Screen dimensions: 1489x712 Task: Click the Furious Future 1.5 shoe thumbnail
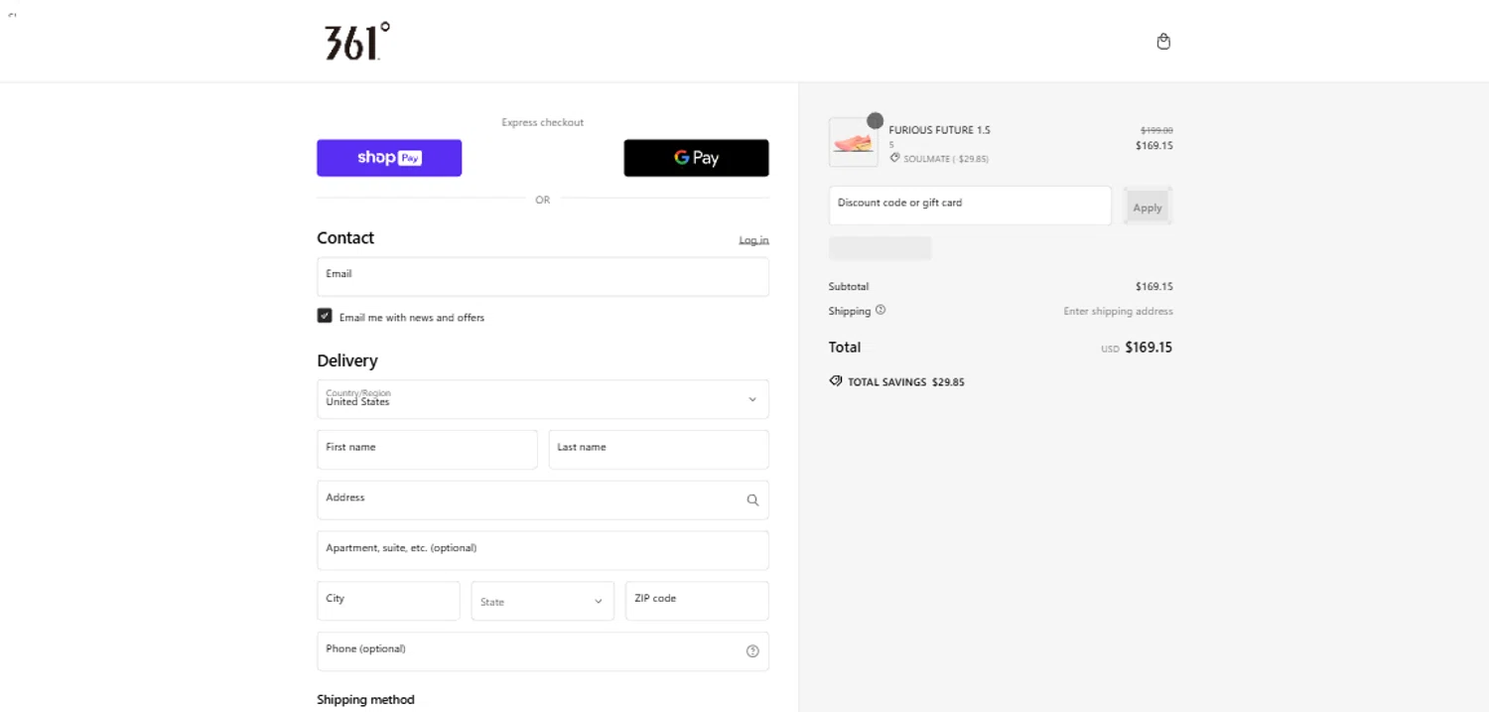tap(854, 143)
